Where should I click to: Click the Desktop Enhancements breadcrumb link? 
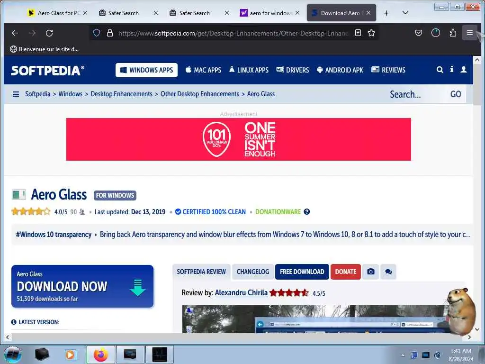122,94
